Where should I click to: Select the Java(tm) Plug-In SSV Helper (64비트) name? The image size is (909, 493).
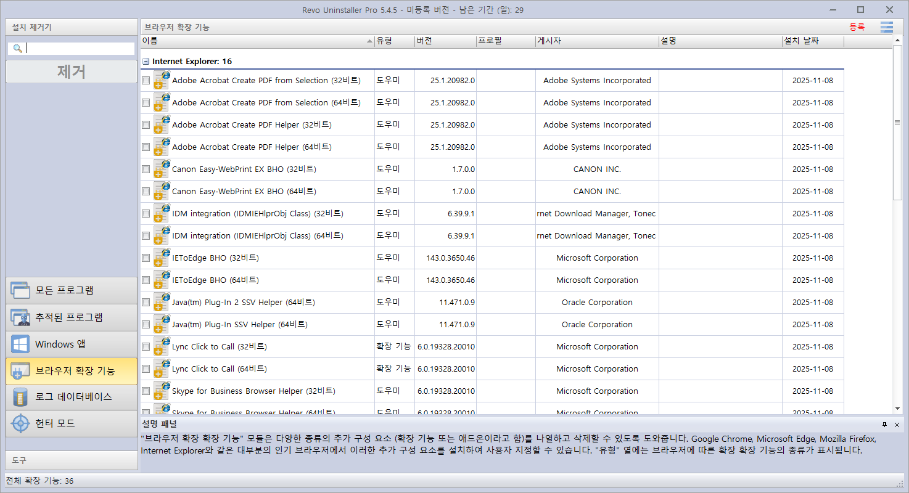click(x=240, y=325)
